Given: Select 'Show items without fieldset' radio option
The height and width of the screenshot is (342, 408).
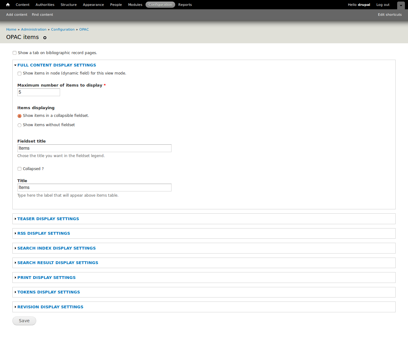Looking at the screenshot, I should [x=20, y=125].
